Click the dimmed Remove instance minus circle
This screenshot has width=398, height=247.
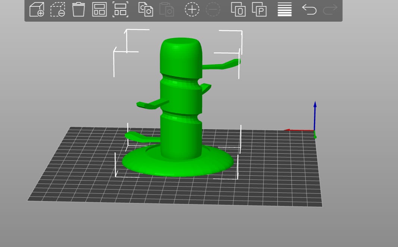(x=213, y=9)
